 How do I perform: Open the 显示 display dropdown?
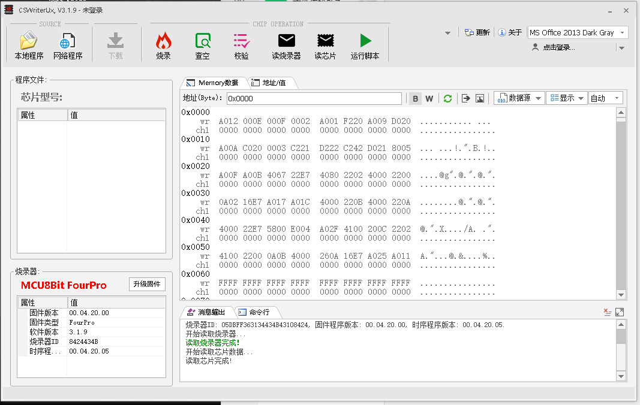[x=567, y=98]
